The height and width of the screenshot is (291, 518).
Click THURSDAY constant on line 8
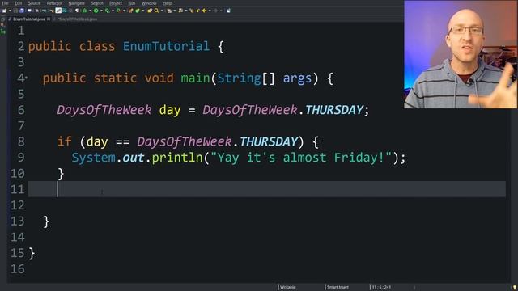coord(269,141)
